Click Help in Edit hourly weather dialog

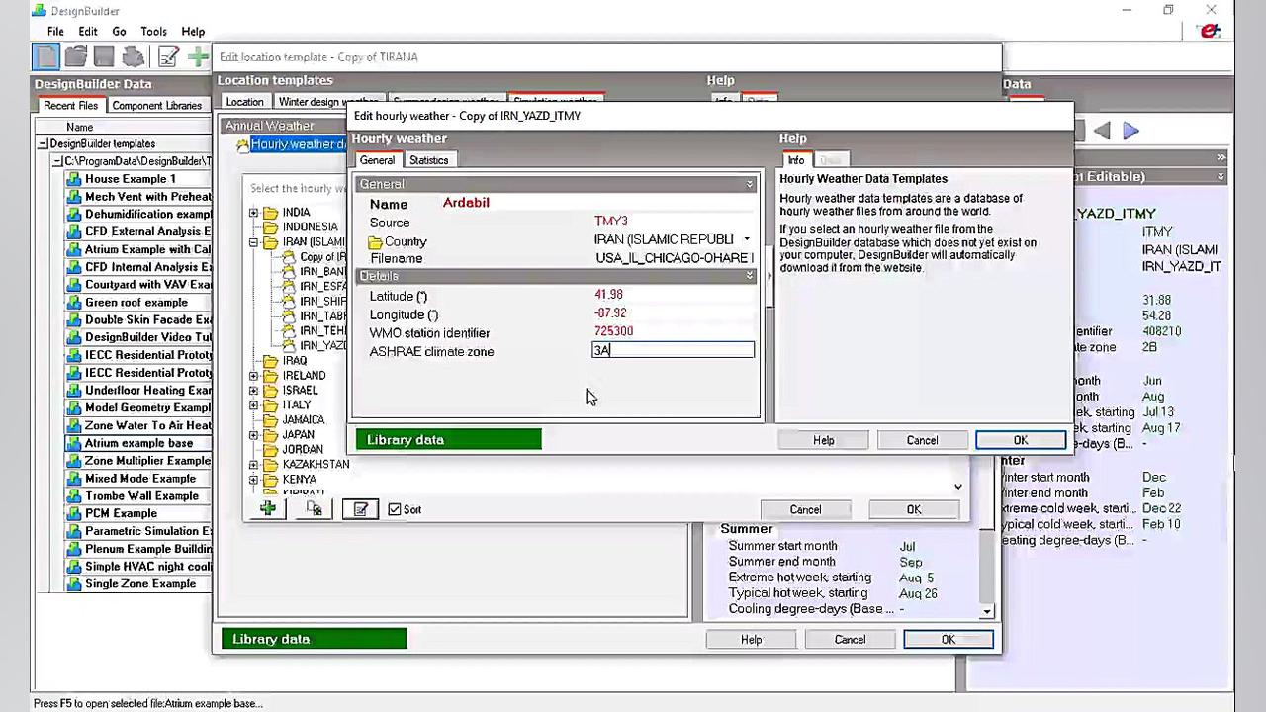(x=824, y=441)
